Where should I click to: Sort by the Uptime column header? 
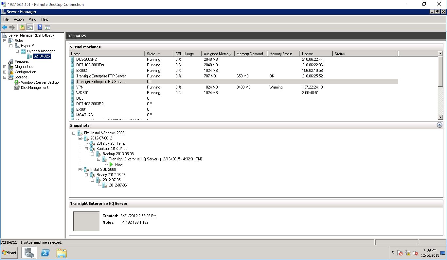click(316, 54)
